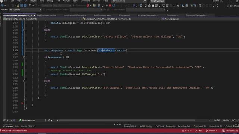Screen dimensions: 239x134
Task: Click the Save file icon
Action: click(22, 6)
